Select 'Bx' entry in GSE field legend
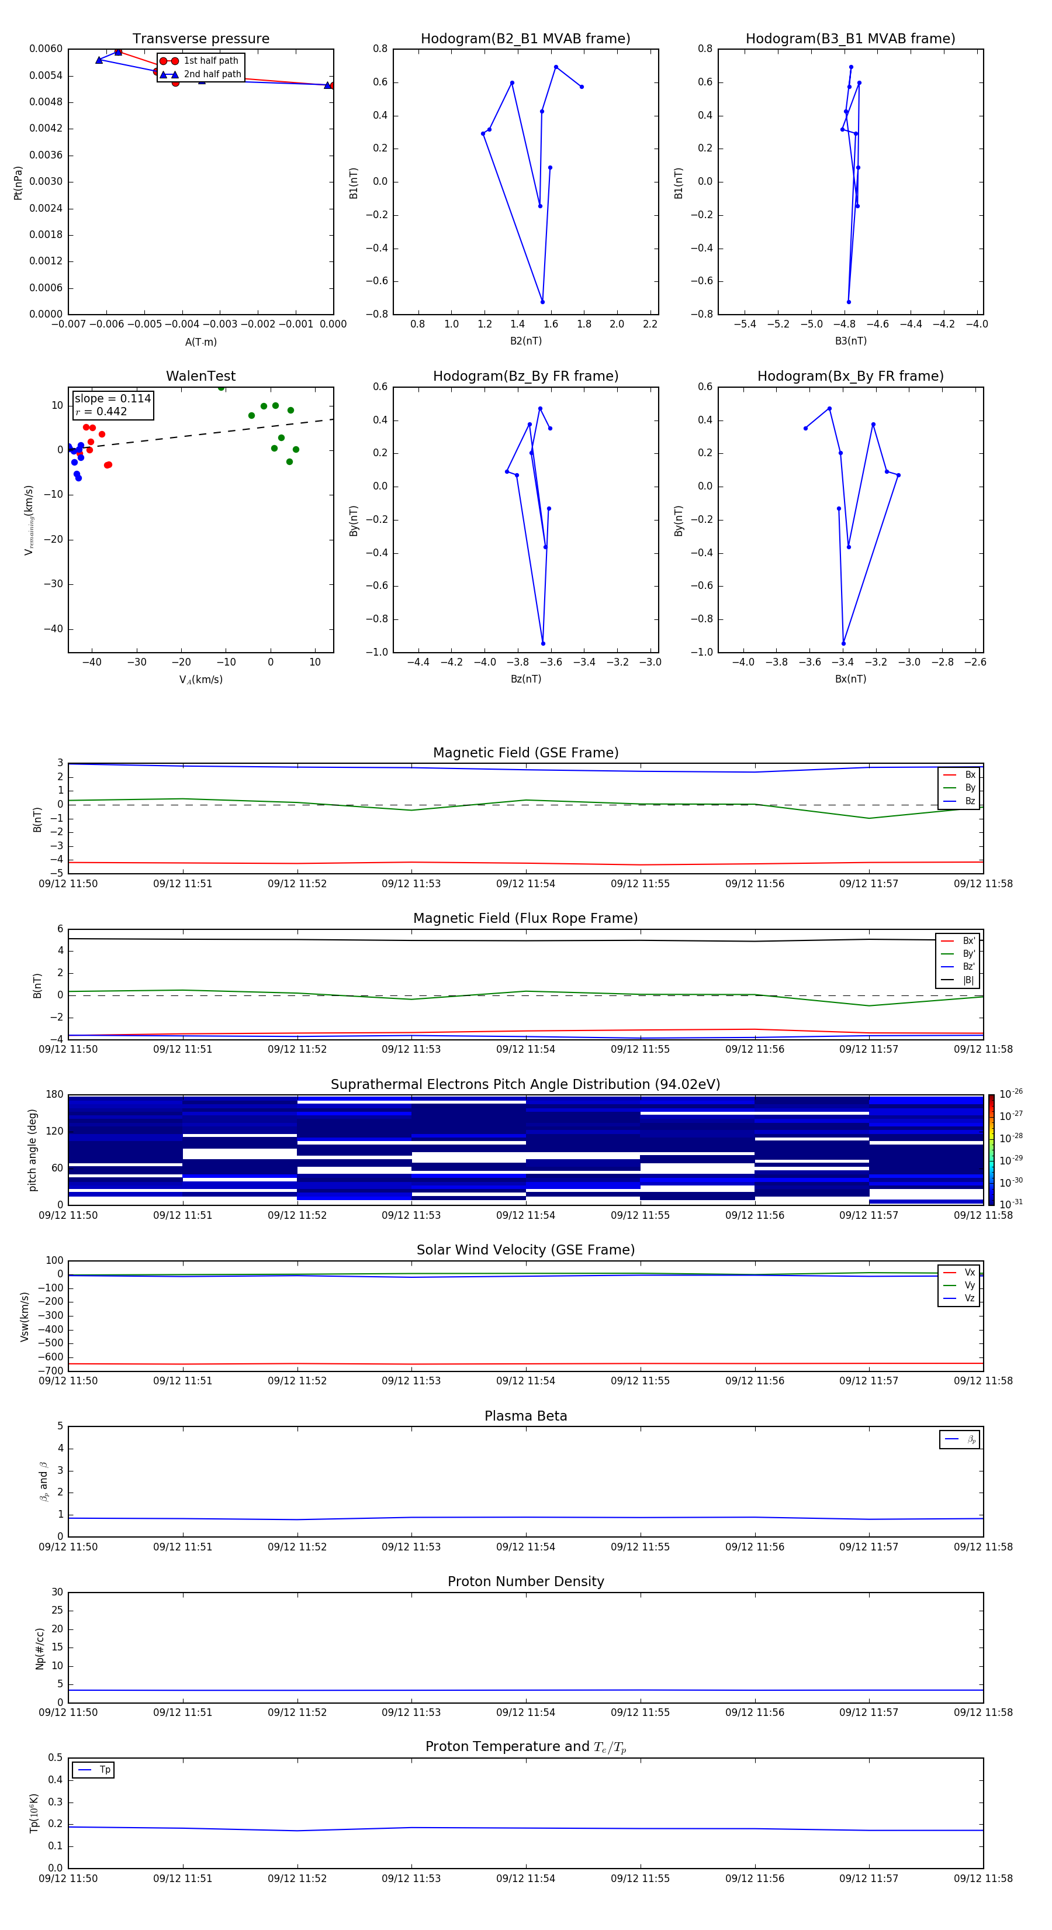 (959, 775)
